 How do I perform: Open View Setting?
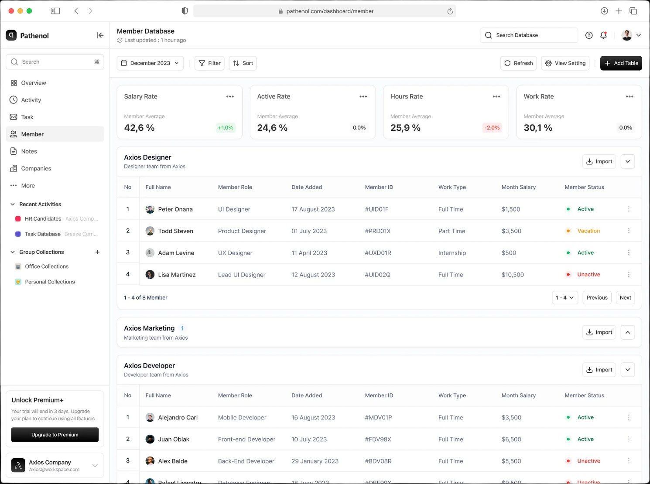pyautogui.click(x=565, y=63)
